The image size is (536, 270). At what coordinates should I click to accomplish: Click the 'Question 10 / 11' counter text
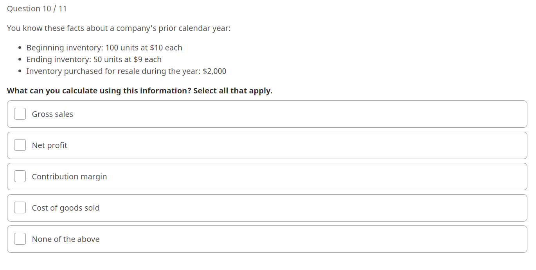(37, 9)
